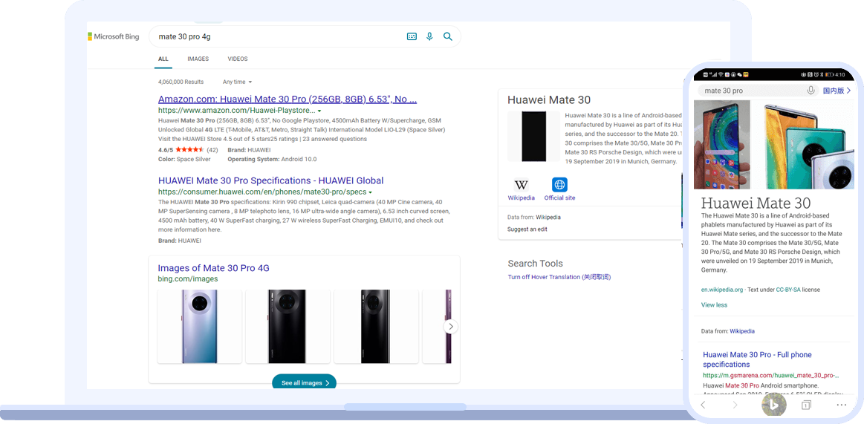The width and height of the screenshot is (864, 424).
Task: Open HUAWEI Mate 30 Pro Specifications link
Action: pos(270,180)
